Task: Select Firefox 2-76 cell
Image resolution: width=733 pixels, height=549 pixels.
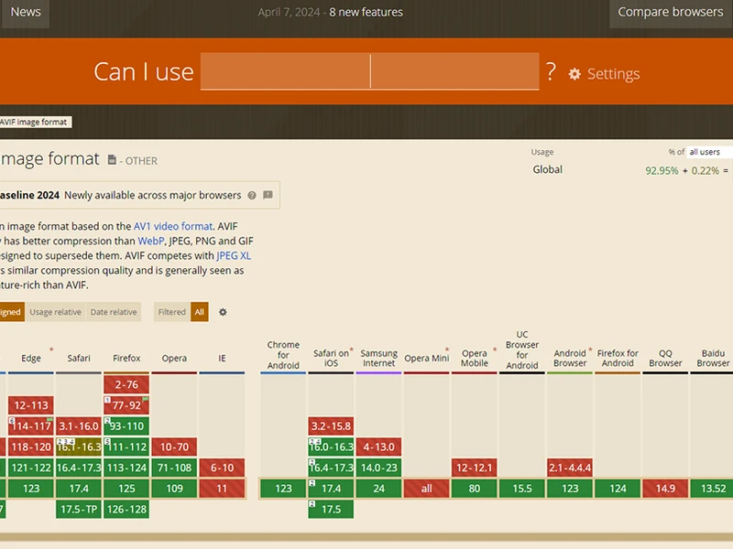Action: point(126,384)
